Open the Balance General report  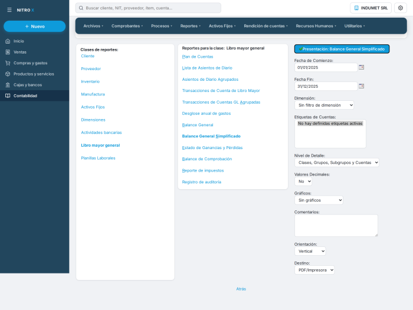click(198, 125)
